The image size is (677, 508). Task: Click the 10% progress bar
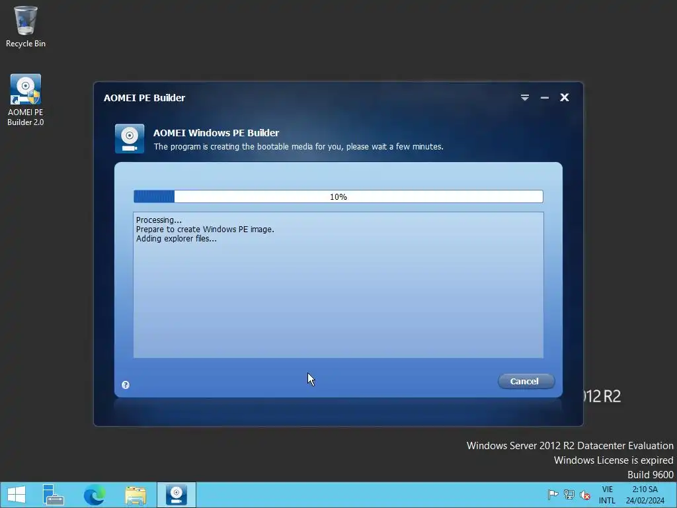[x=338, y=196]
